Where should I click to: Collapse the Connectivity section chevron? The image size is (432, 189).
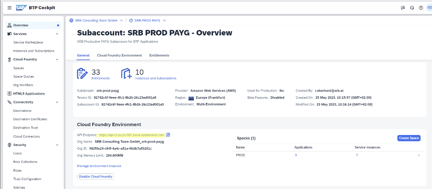click(57, 102)
